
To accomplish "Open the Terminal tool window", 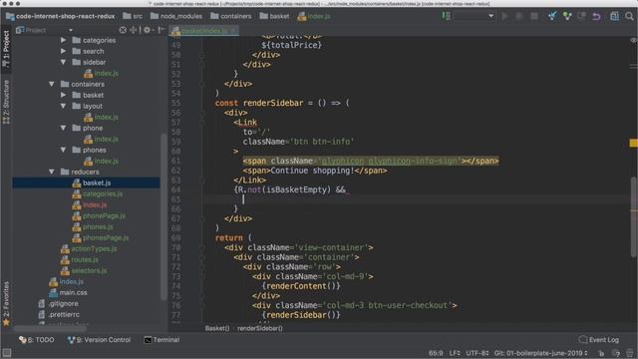I will 161,340.
